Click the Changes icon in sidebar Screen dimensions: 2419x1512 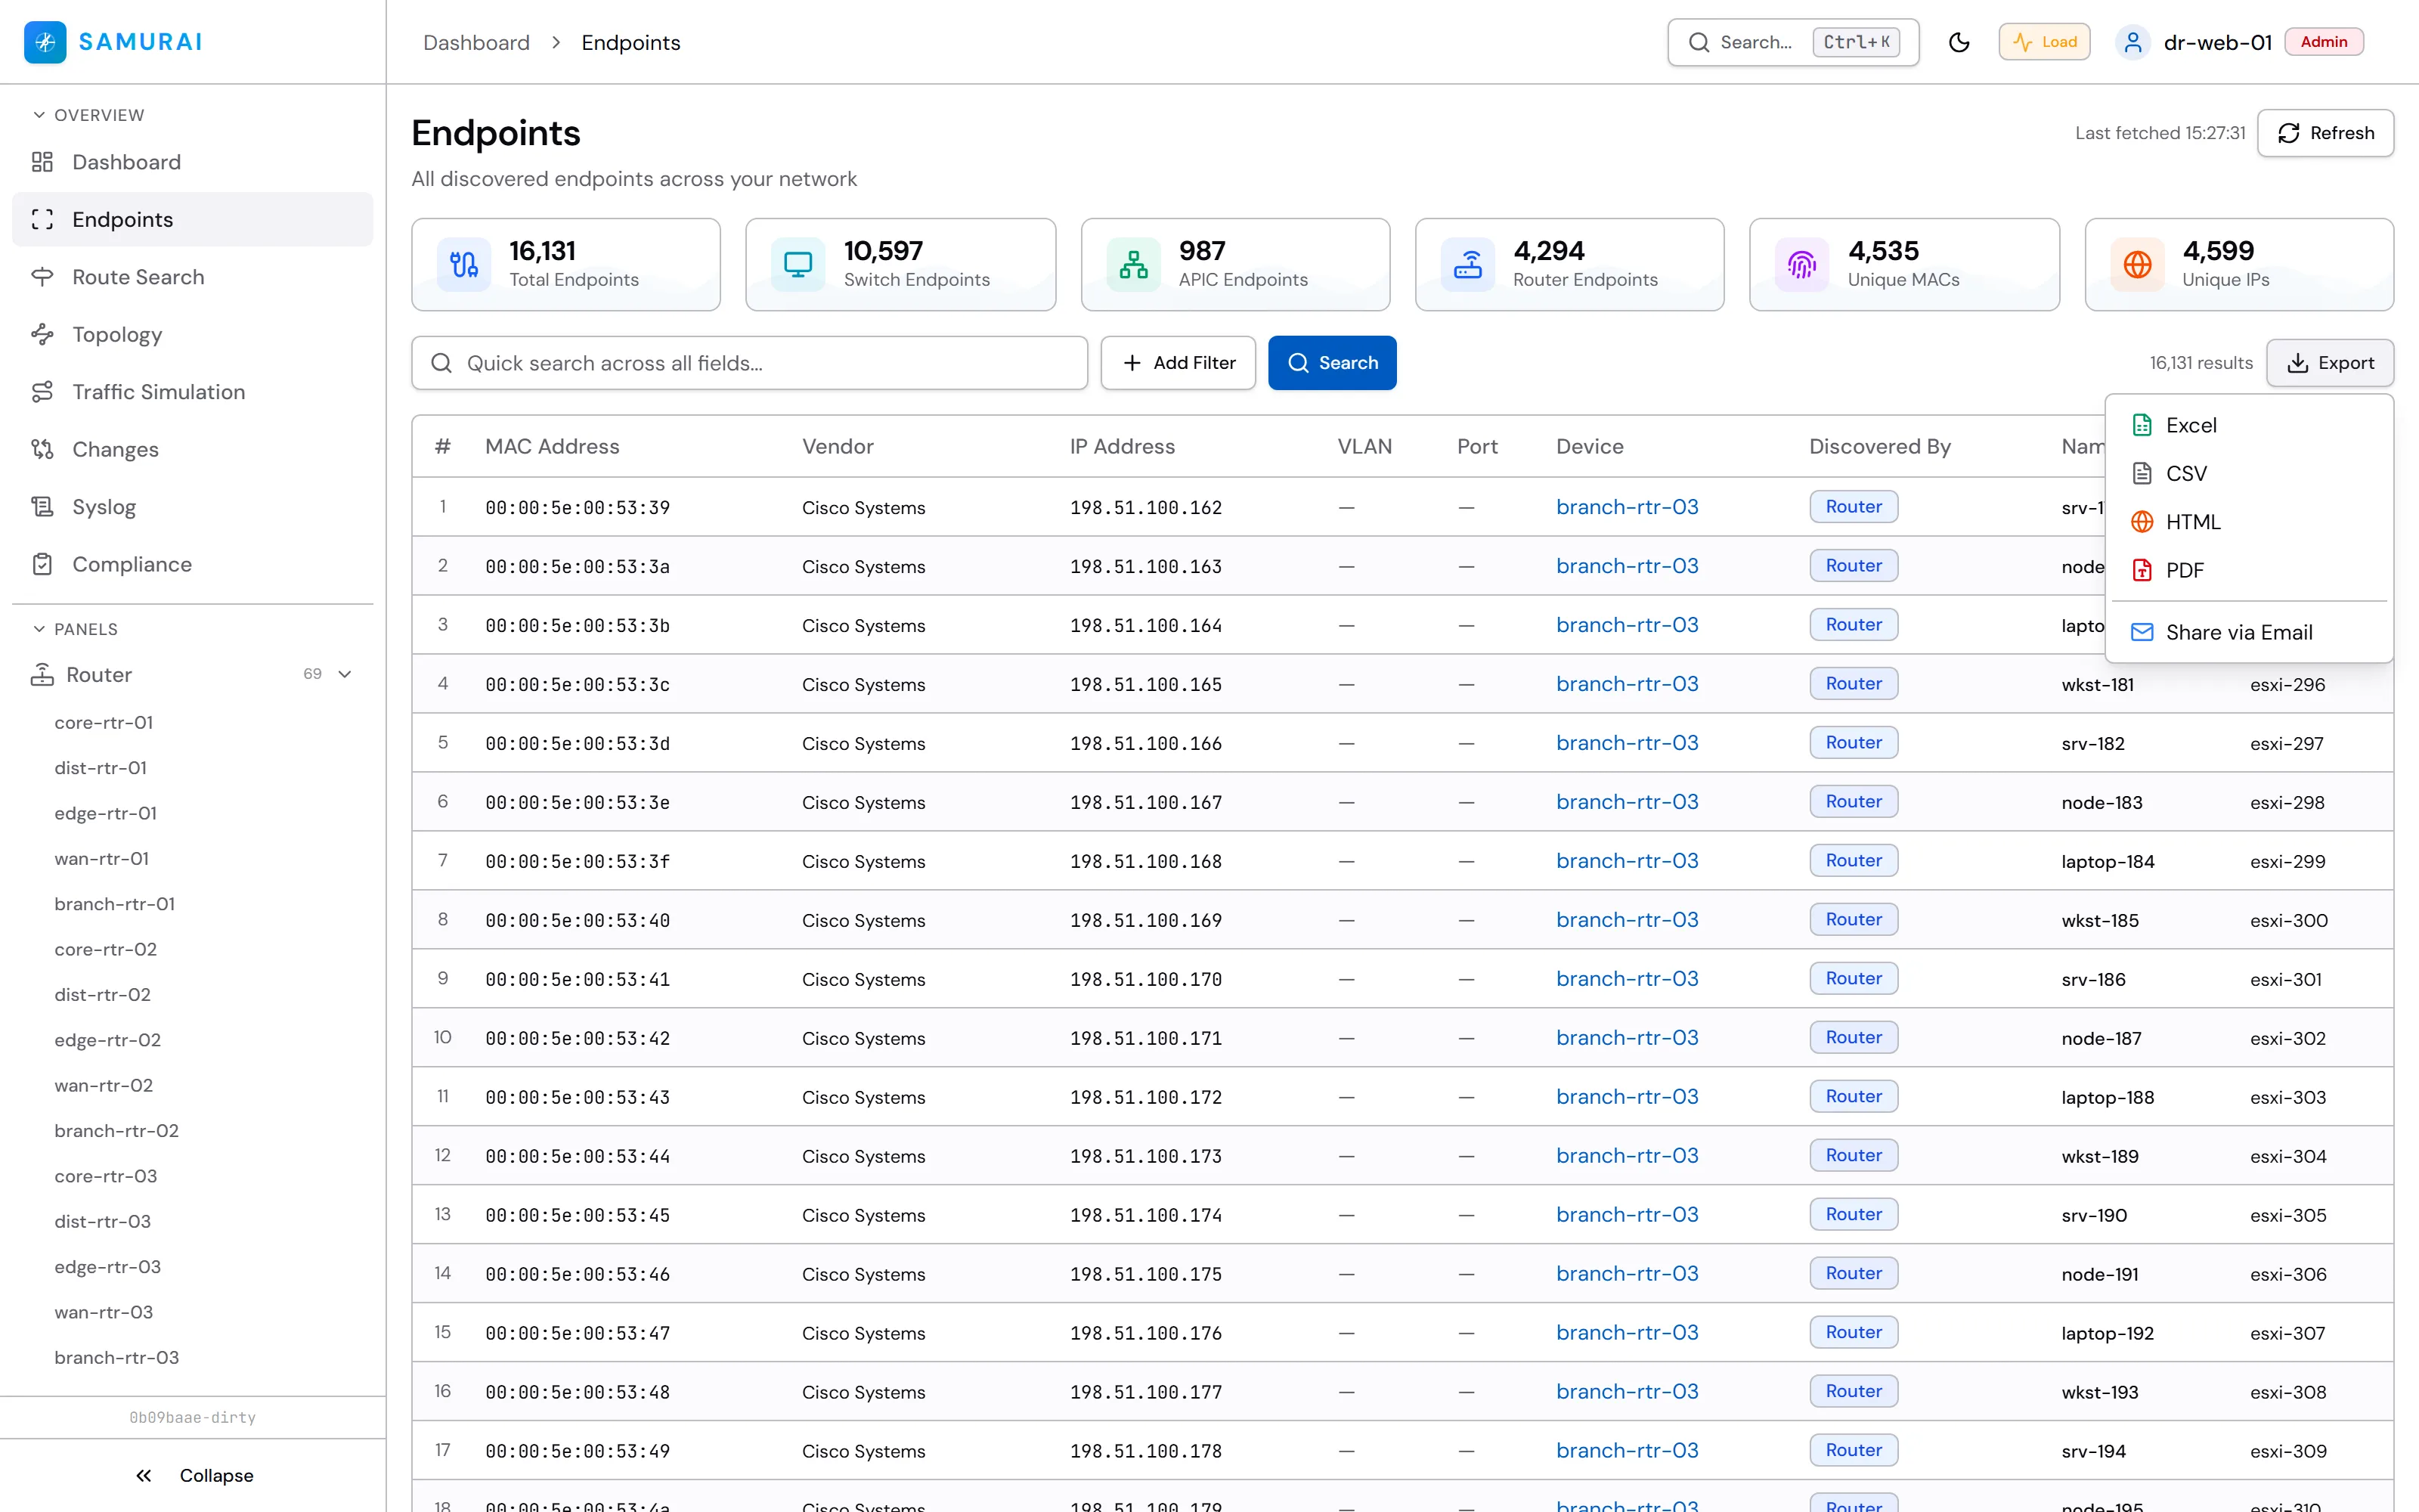click(42, 449)
